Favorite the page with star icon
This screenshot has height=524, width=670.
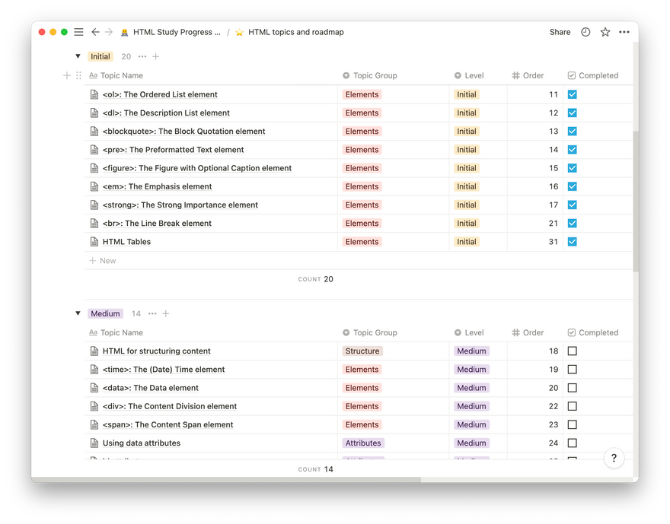tap(605, 32)
